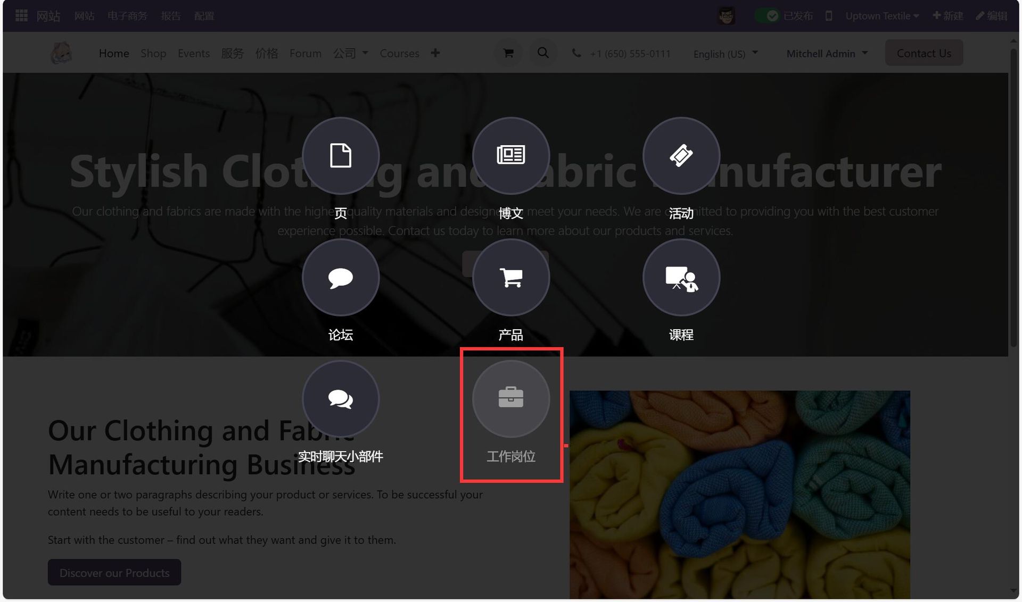Viewport: 1022px width, 602px height.
Task: Go to the Shop nav link
Action: click(x=153, y=53)
